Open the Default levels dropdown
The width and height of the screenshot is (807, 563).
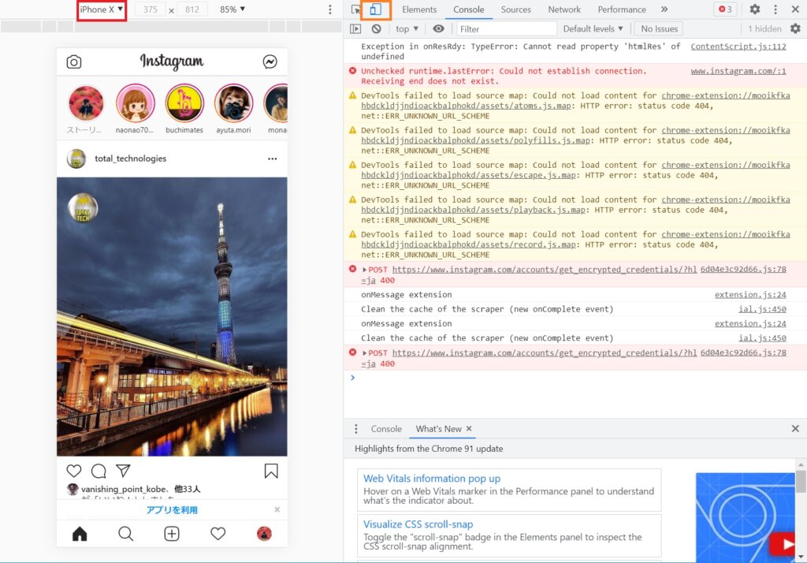pyautogui.click(x=593, y=29)
